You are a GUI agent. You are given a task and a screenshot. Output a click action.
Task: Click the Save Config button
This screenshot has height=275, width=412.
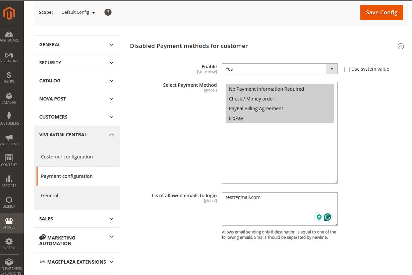pos(381,12)
